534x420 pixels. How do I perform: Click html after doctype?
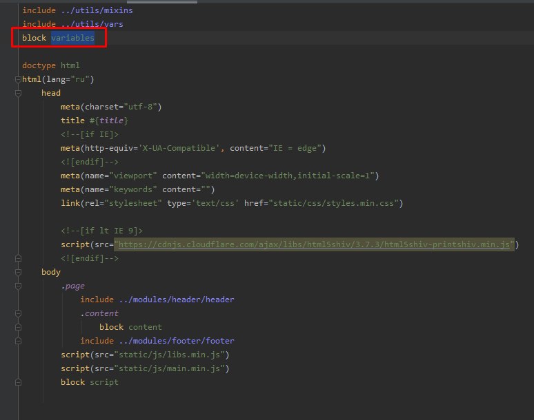[x=70, y=65]
